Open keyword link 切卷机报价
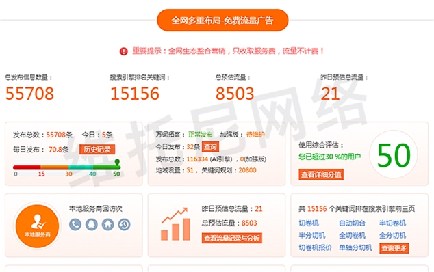 [316, 247]
